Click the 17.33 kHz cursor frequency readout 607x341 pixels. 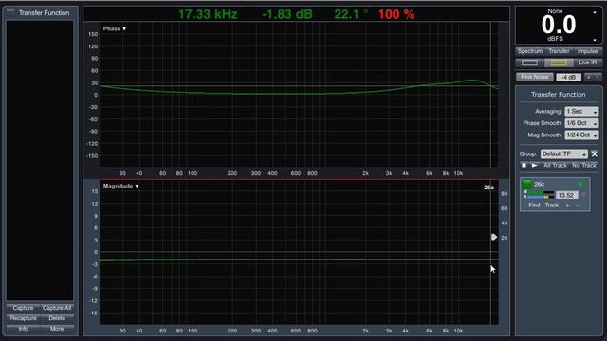pyautogui.click(x=208, y=15)
